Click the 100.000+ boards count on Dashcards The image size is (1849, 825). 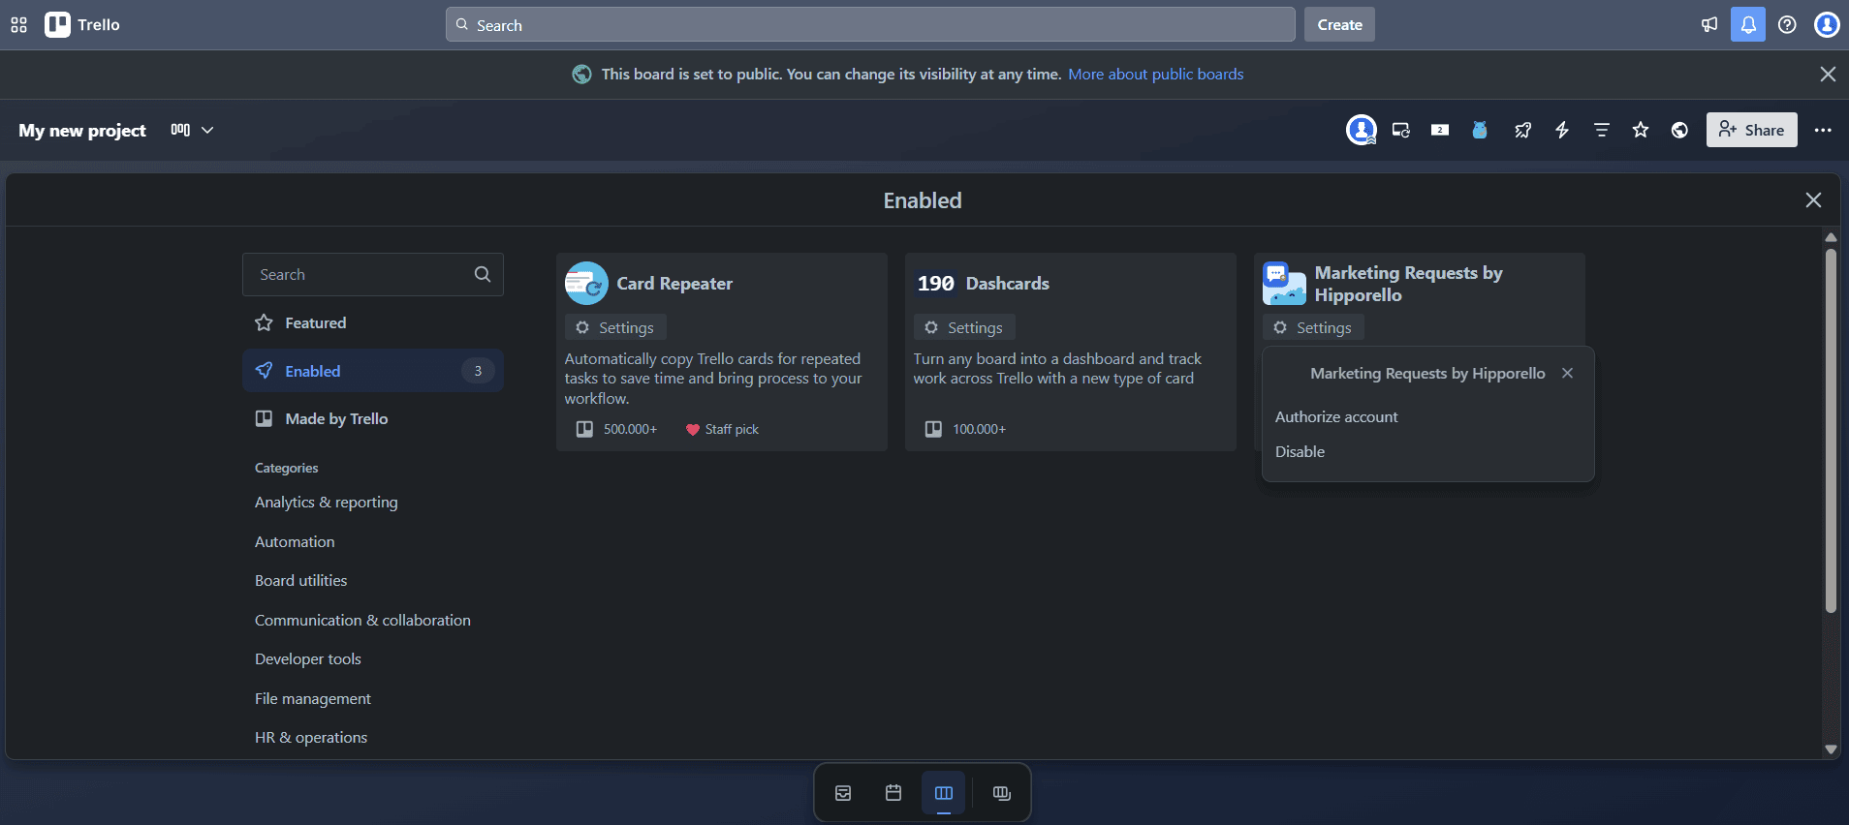click(x=965, y=429)
